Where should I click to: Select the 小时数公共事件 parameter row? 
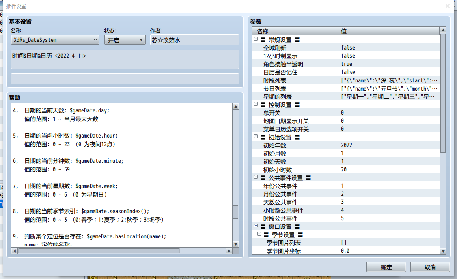[346, 210]
